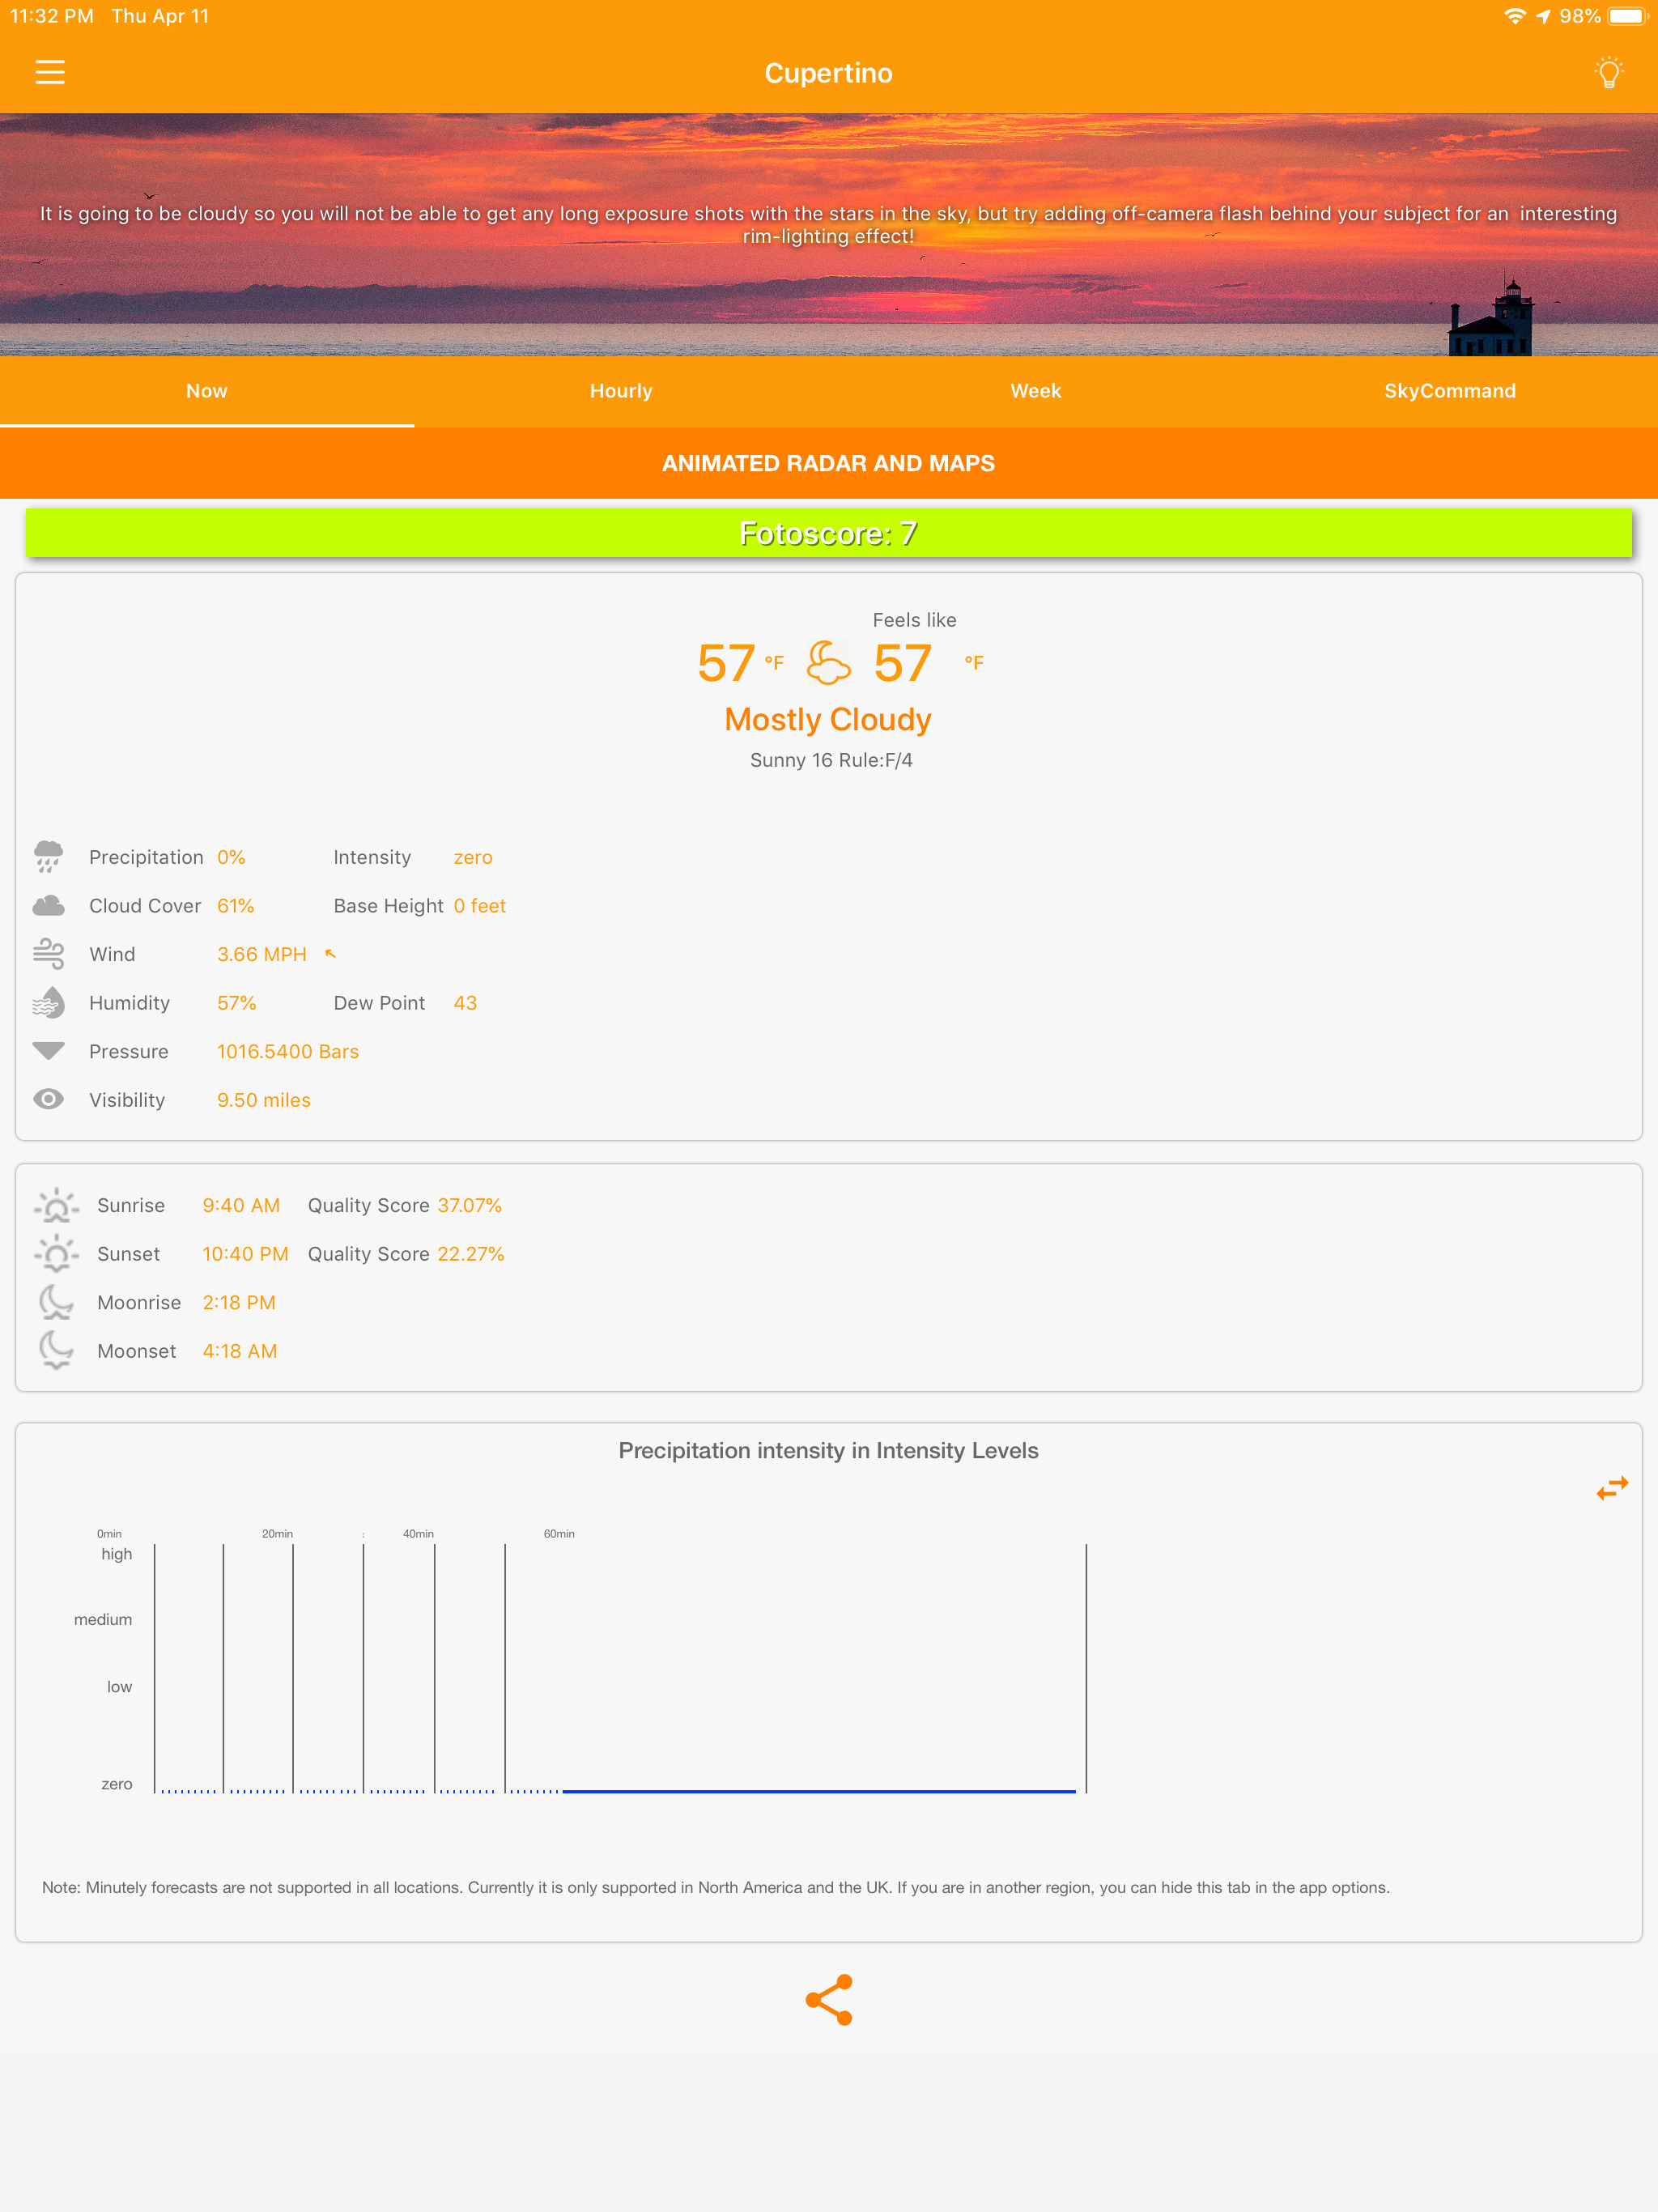Switch to the Hourly tab
The height and width of the screenshot is (2212, 1658).
(x=621, y=391)
